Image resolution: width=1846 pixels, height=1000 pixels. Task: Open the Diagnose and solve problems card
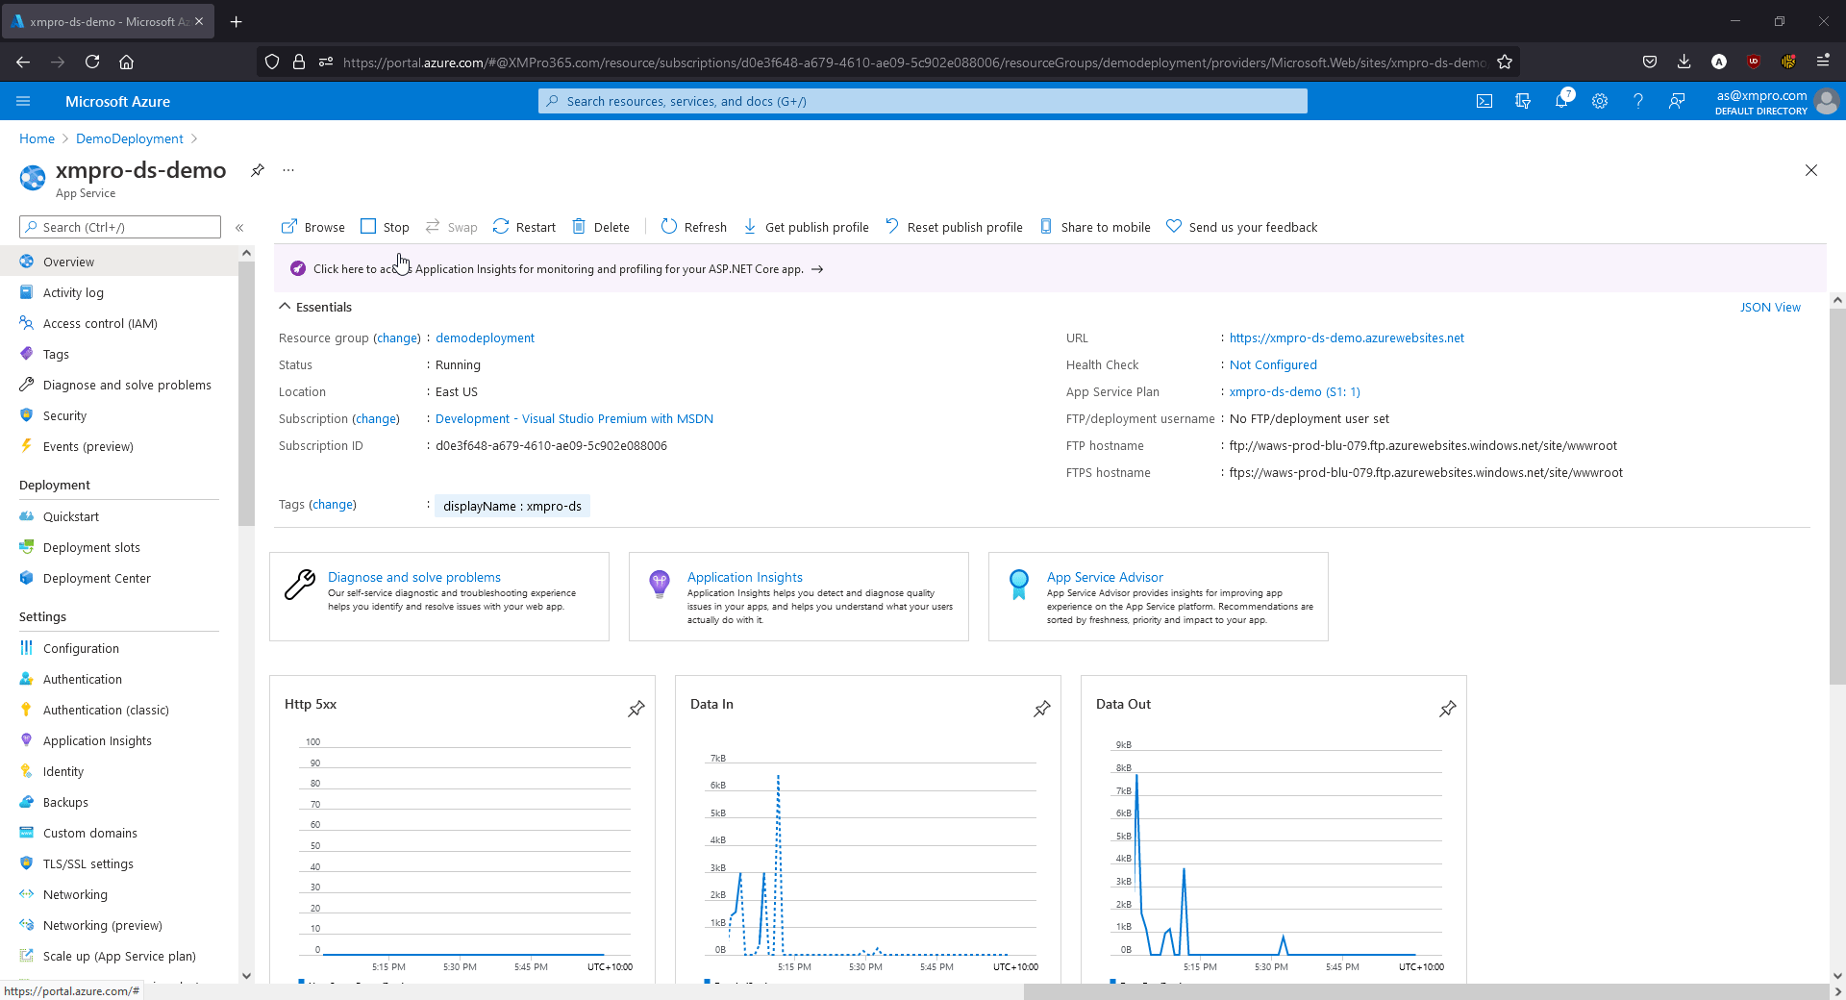(x=438, y=596)
